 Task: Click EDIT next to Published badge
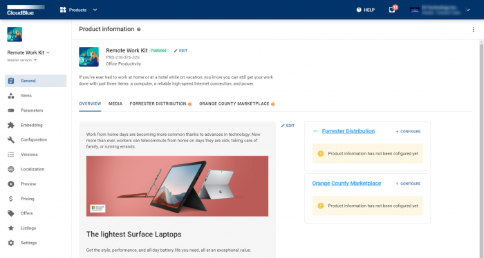[180, 50]
